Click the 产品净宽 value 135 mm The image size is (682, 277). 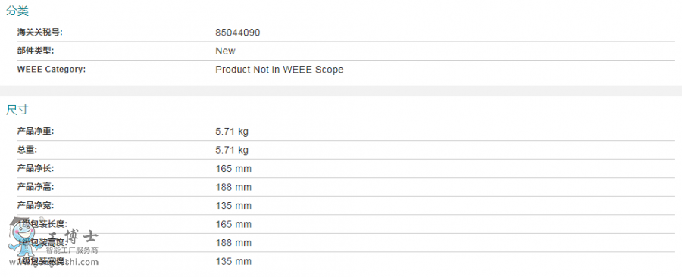point(233,206)
